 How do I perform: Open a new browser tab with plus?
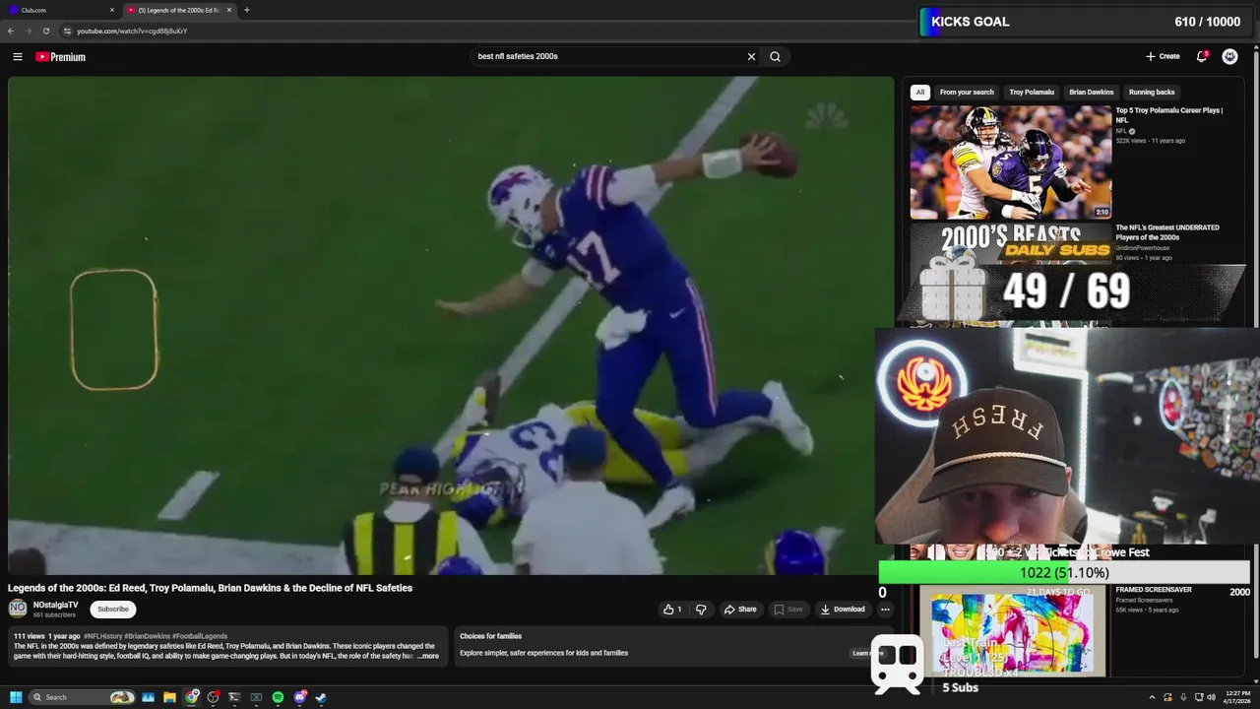coord(246,10)
